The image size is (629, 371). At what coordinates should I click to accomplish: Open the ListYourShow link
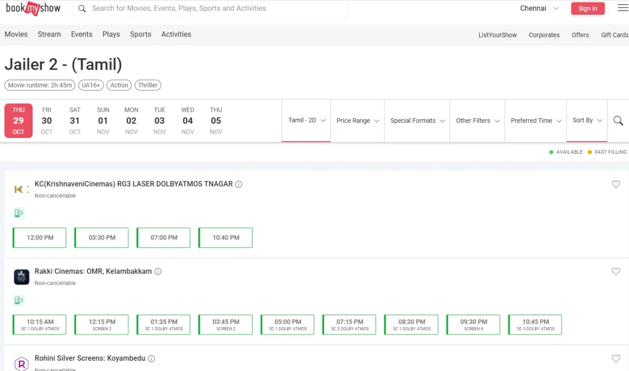(x=498, y=35)
